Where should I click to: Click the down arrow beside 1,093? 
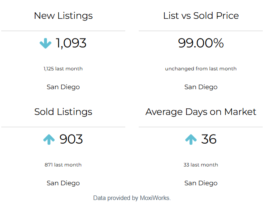point(46,43)
